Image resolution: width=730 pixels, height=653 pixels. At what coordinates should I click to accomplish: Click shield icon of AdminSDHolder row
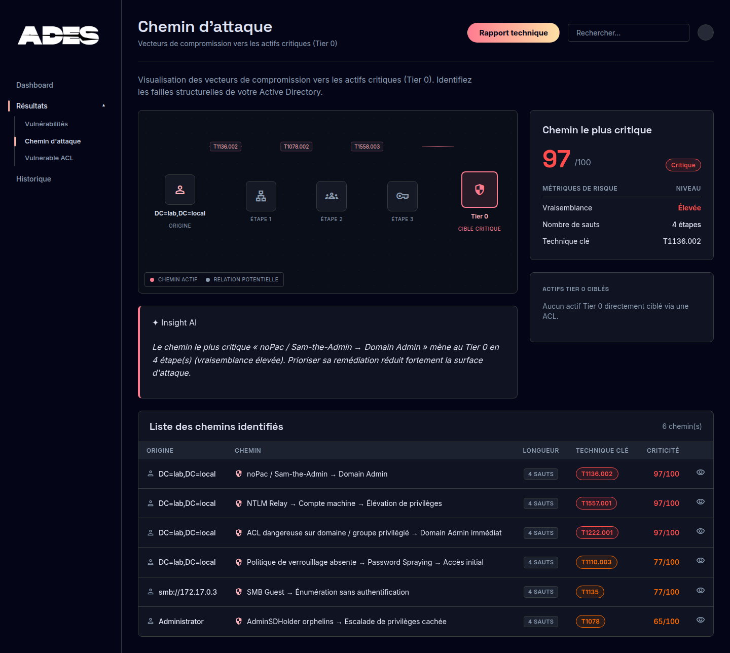[x=239, y=621]
